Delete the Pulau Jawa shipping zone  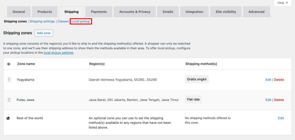tap(279, 100)
